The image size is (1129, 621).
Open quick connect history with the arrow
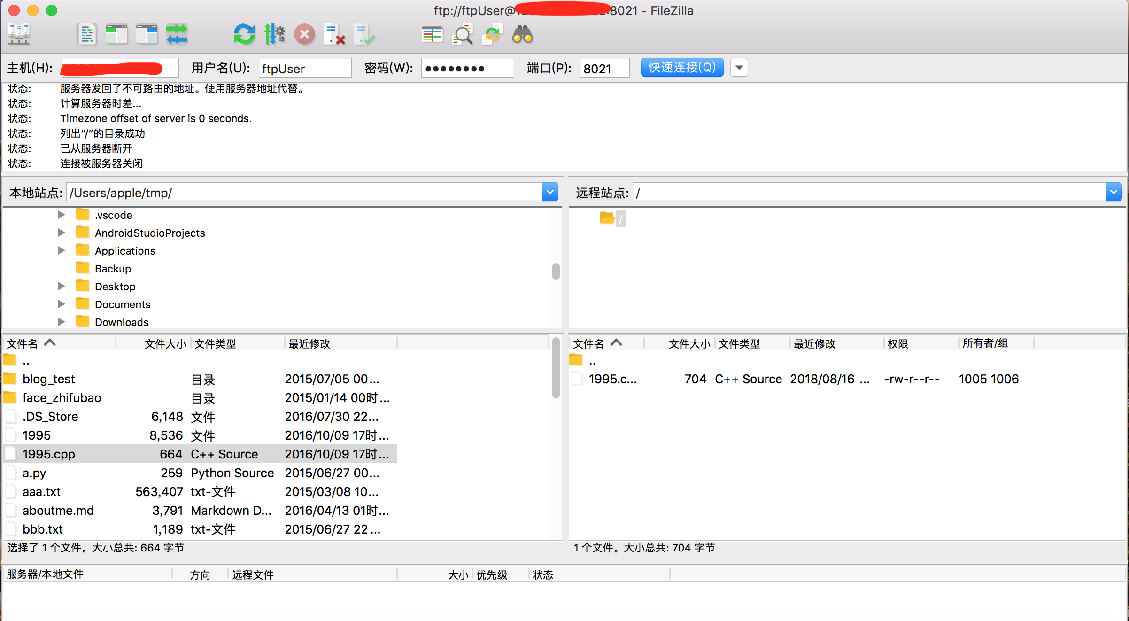(x=739, y=67)
